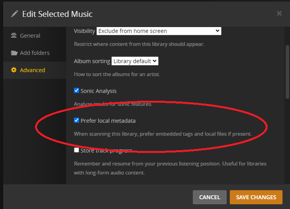Disable the Sonic Analysis checkbox
Viewport: 290px width, 209px height.
coord(77,91)
